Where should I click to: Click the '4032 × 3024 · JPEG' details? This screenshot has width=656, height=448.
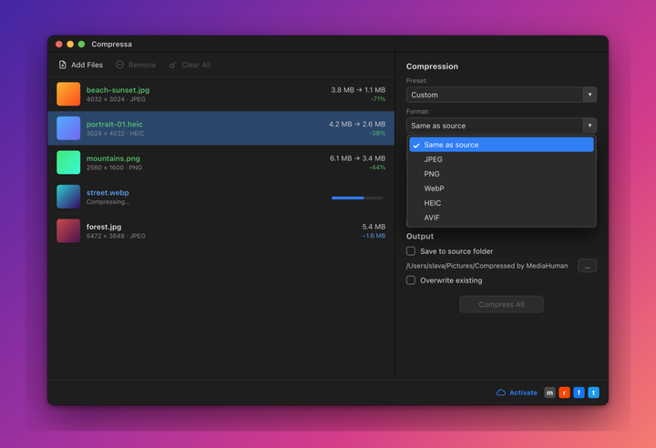tap(116, 99)
